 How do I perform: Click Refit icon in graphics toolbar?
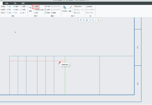78,20
